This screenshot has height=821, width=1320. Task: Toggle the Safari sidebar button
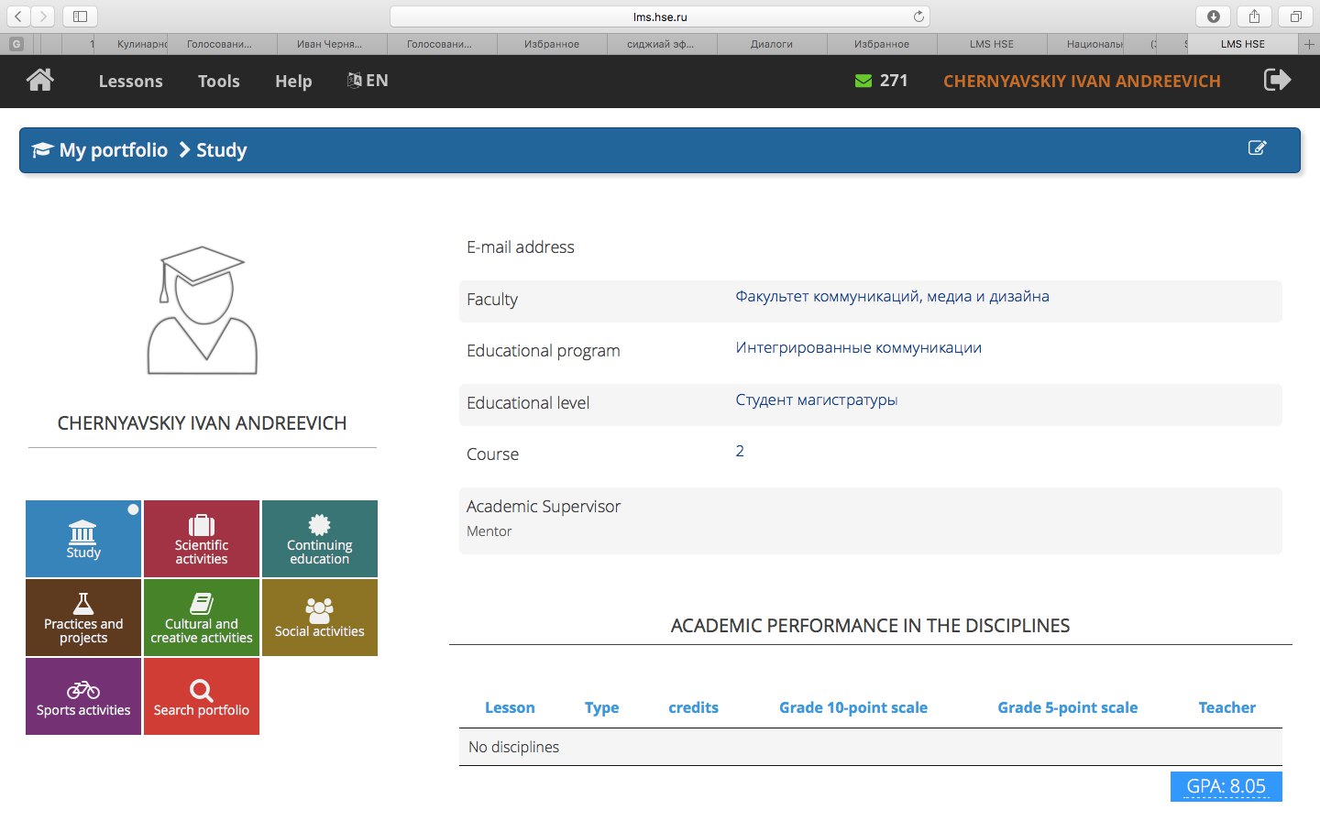click(x=80, y=16)
